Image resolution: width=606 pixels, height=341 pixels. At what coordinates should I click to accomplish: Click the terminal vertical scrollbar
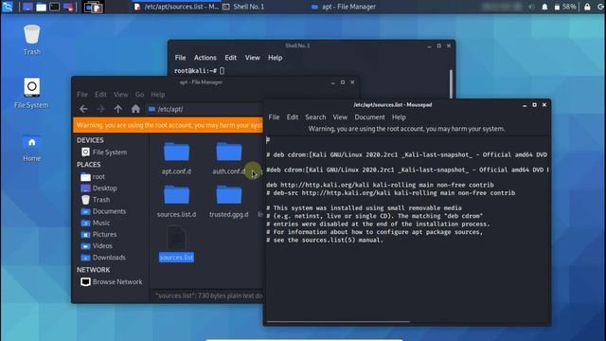(x=451, y=83)
